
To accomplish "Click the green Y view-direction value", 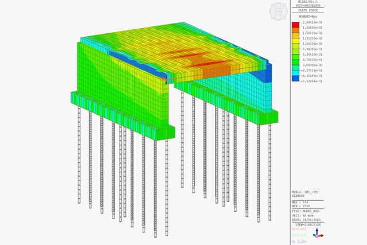I will (299, 235).
